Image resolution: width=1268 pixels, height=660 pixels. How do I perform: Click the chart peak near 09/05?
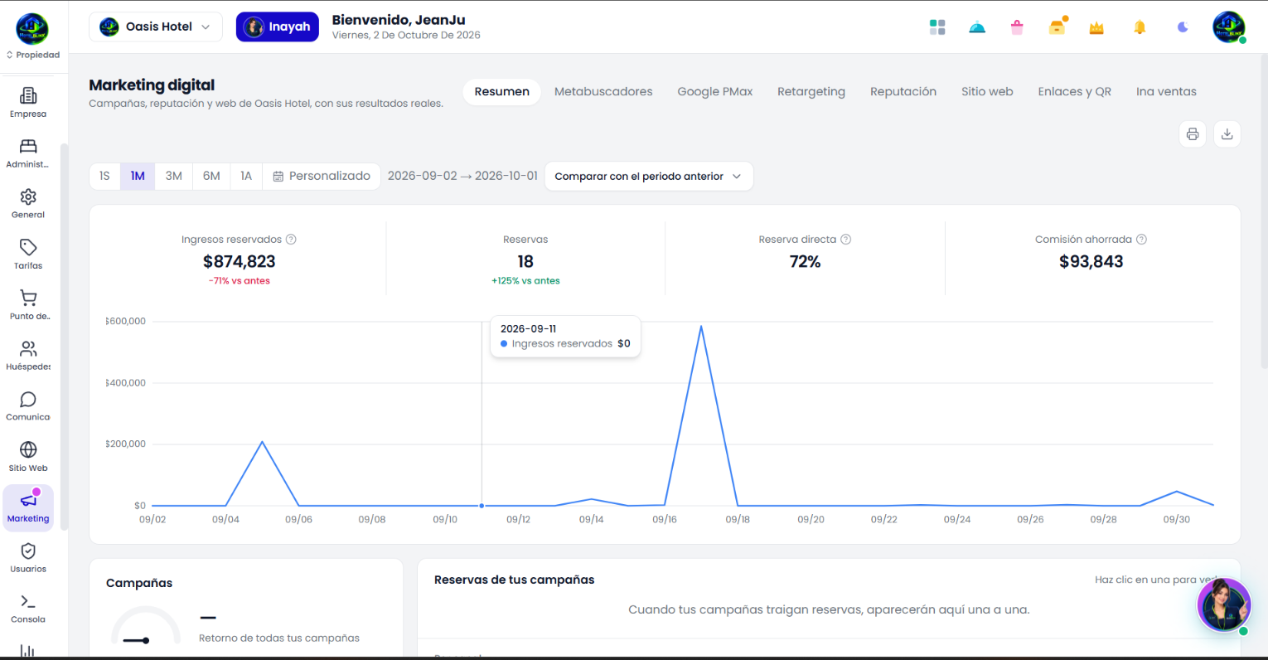coord(262,442)
